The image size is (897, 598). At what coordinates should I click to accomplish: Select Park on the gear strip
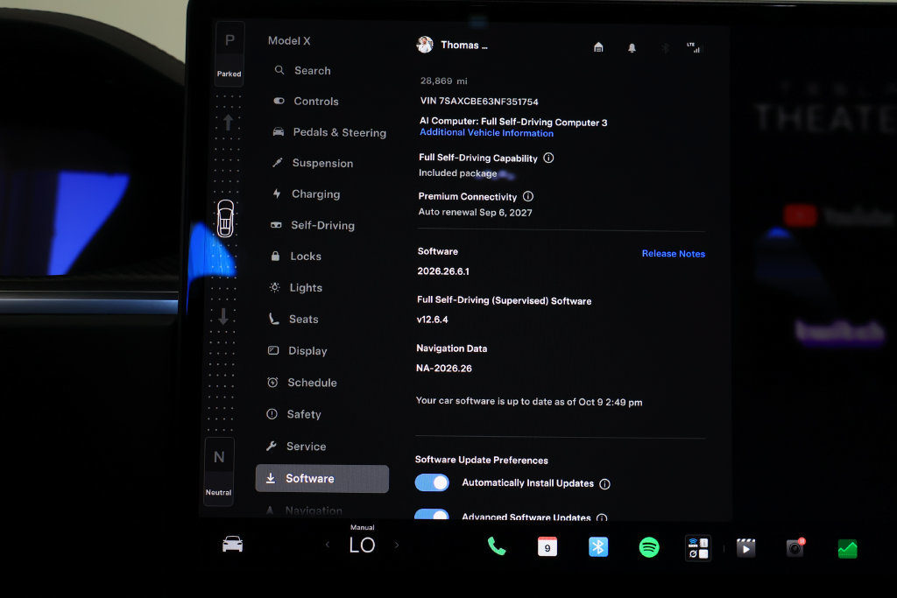(x=230, y=53)
